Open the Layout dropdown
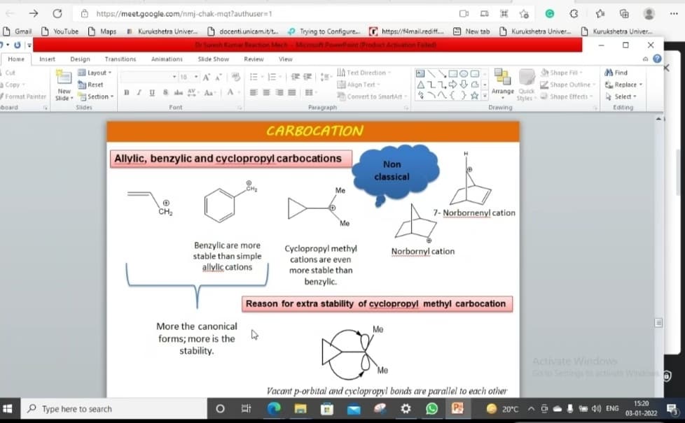The height and width of the screenshot is (423, 685). pos(95,72)
